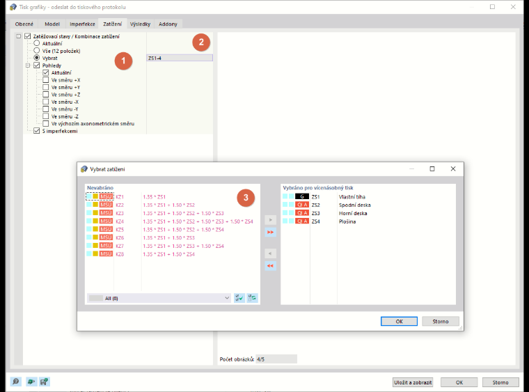Click the MSÚ badge in row KZ8
The width and height of the screenshot is (529, 392).
pos(106,254)
